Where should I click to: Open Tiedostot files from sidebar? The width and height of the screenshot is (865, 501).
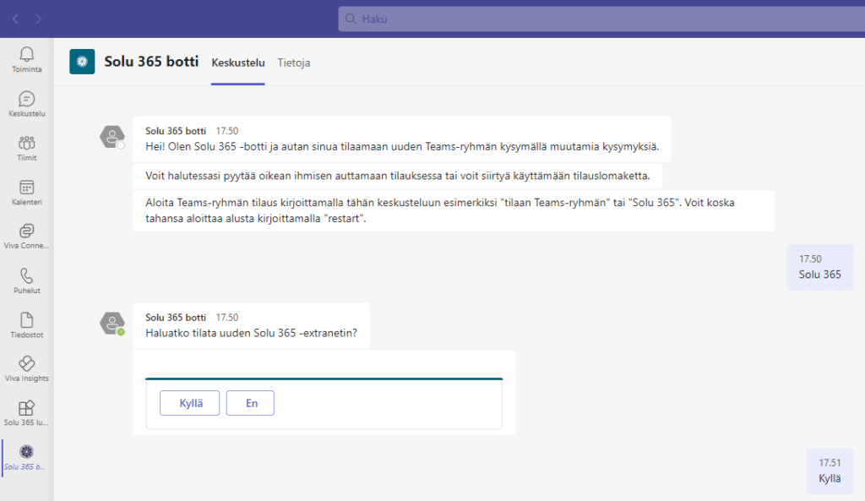pos(26,322)
